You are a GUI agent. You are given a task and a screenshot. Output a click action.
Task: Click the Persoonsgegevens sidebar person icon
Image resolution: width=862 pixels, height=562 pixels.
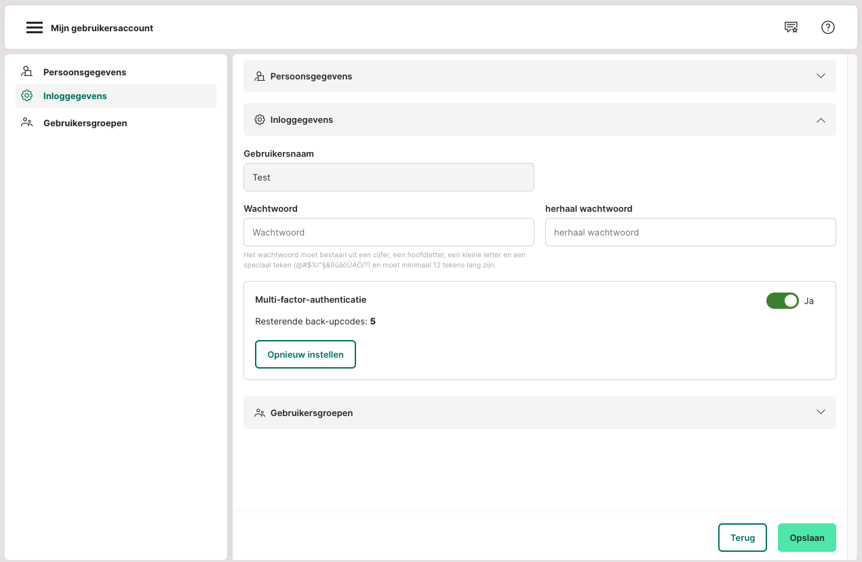click(27, 72)
